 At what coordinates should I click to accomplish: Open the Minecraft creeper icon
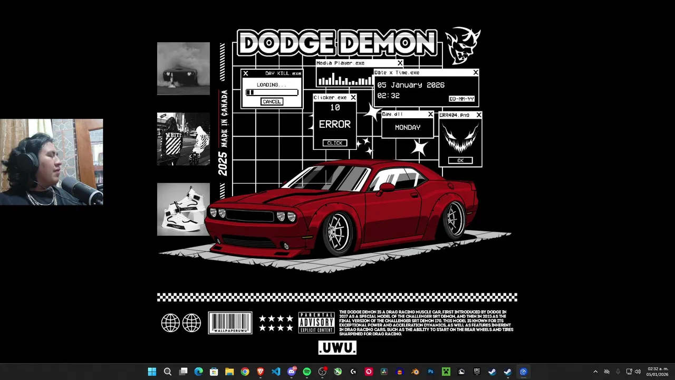tap(446, 372)
